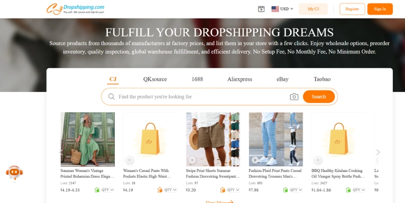Open My CJ dashboard button
Screen dimensions: 405x203
pos(313,9)
